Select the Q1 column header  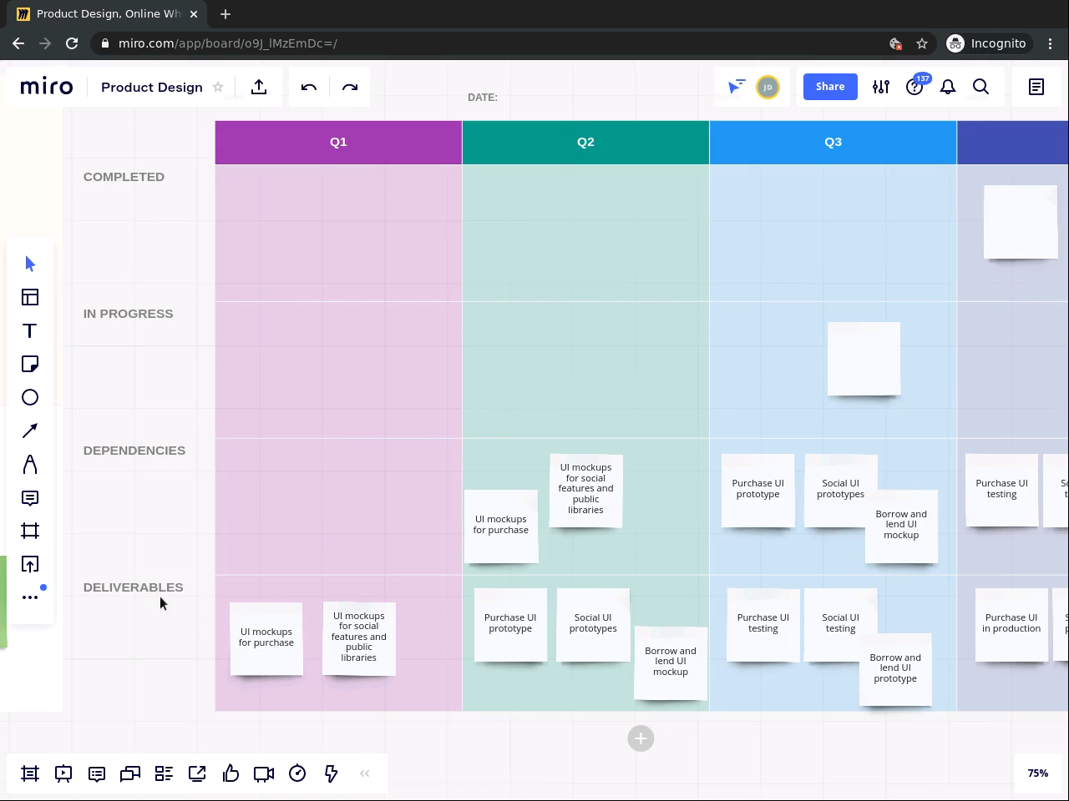pos(338,143)
